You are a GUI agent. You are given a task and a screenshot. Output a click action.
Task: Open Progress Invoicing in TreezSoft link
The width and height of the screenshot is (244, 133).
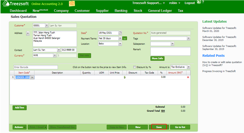click(x=219, y=71)
